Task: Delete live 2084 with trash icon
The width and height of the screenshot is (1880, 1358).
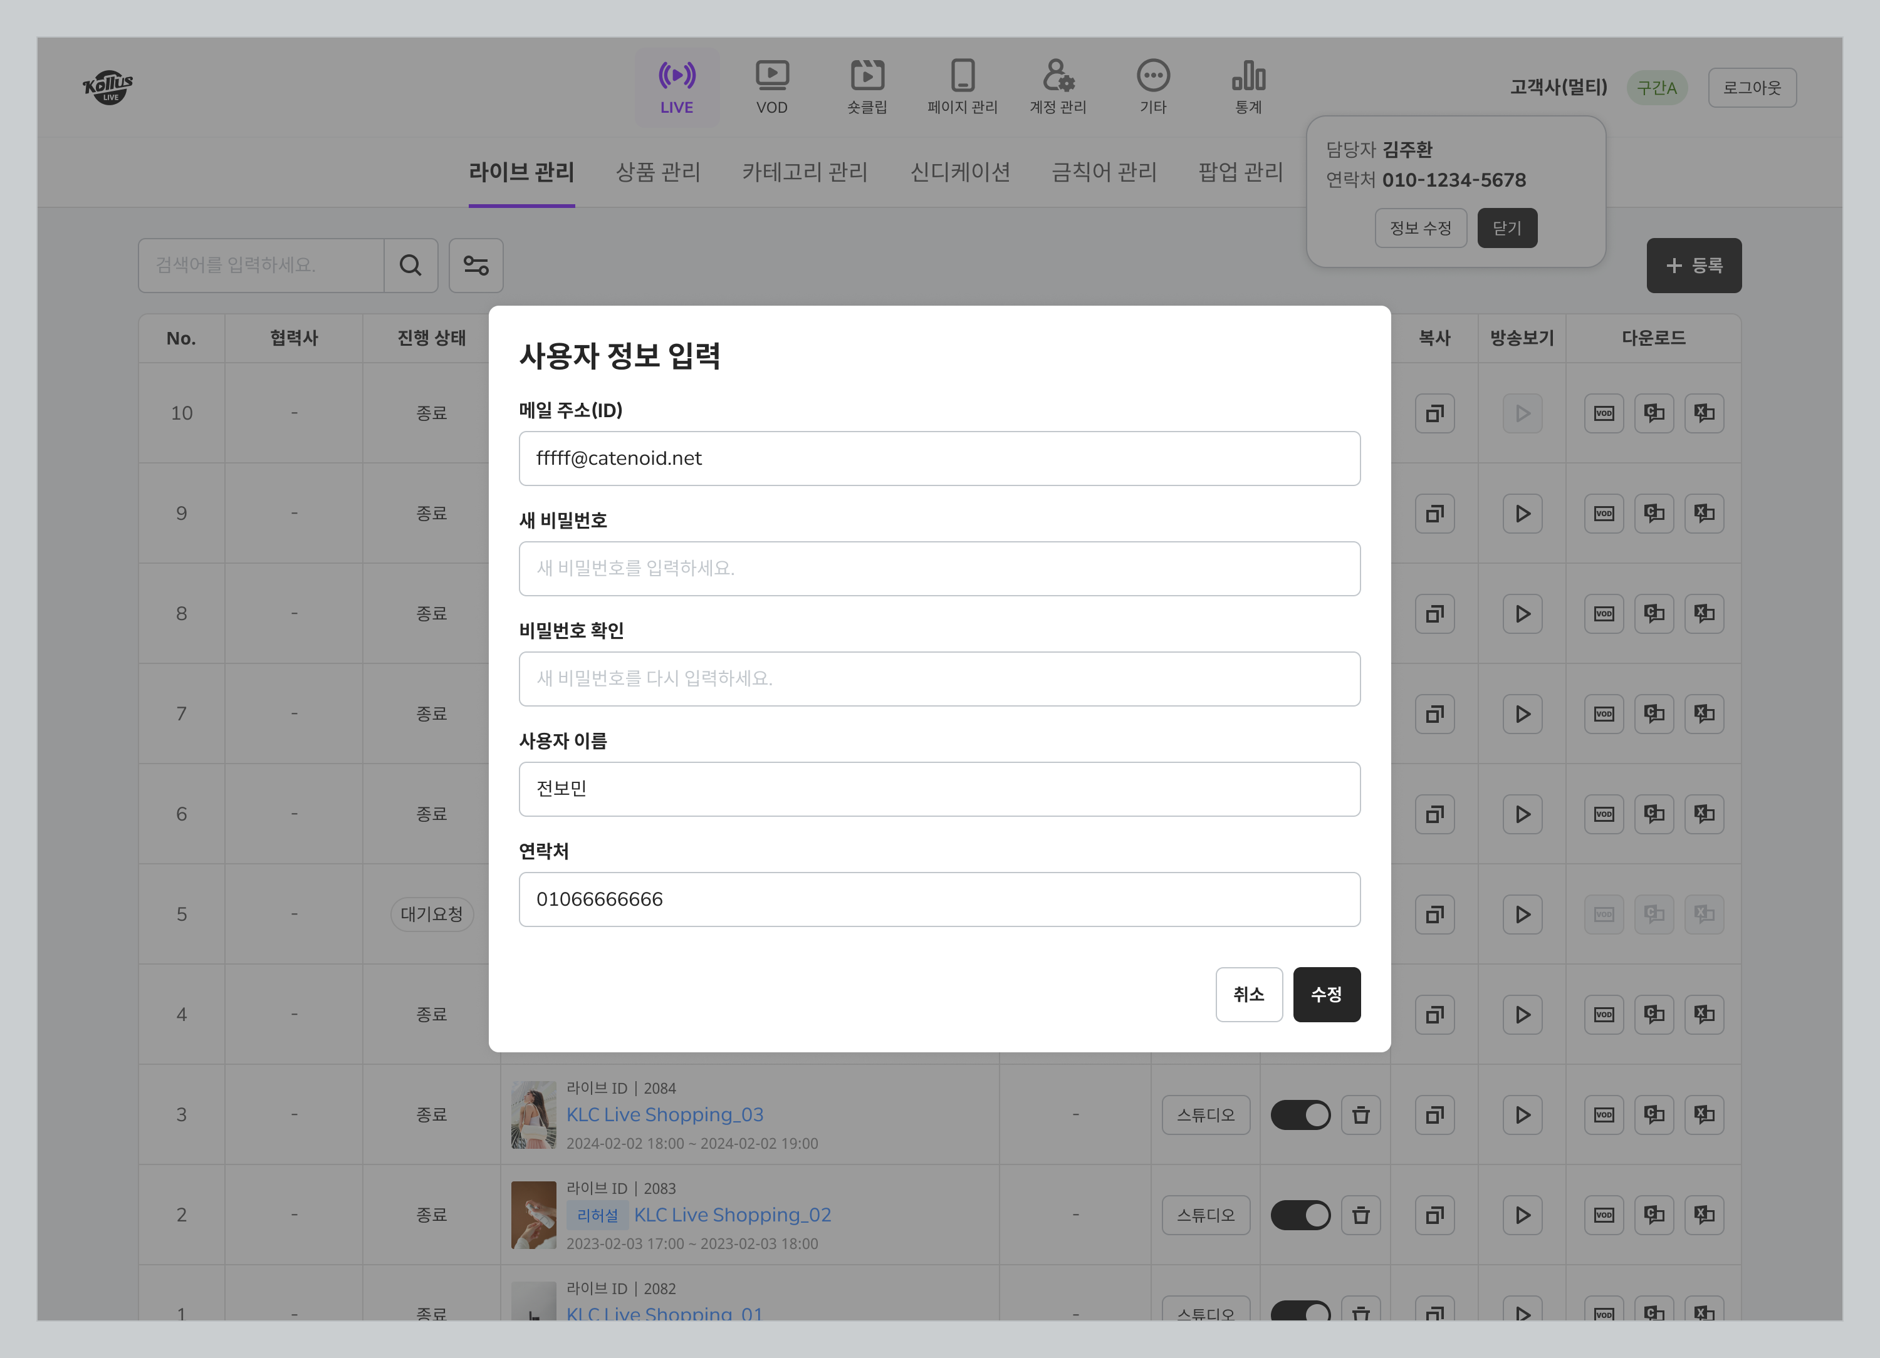Action: (x=1360, y=1115)
